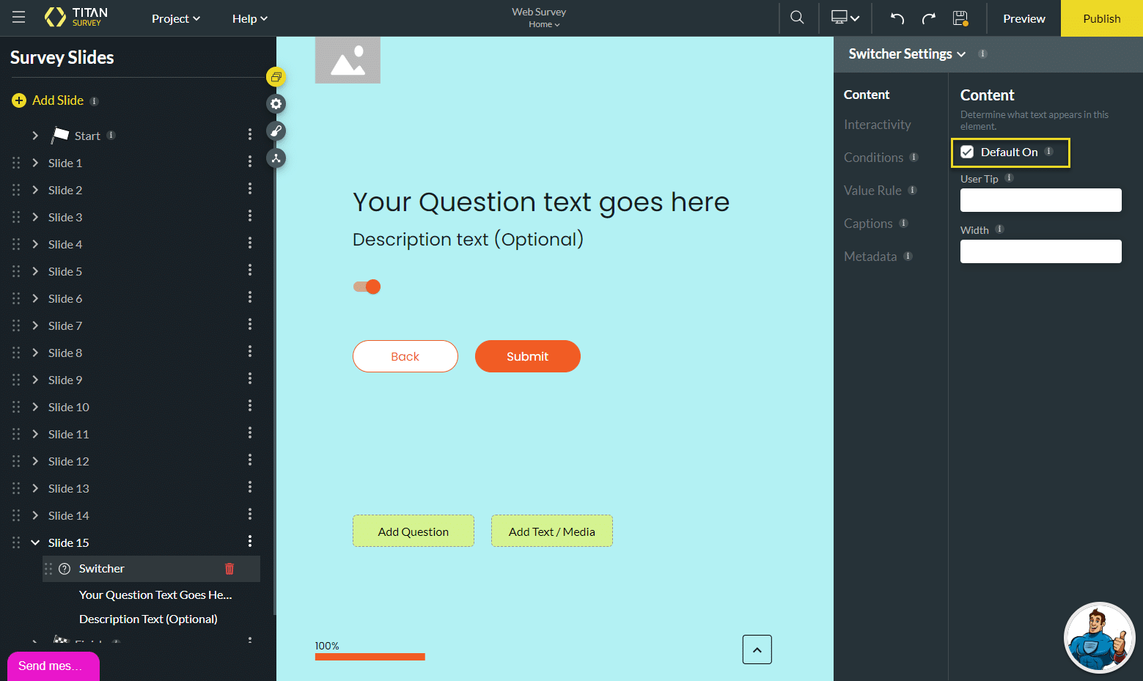Open the Help menu

[x=249, y=18]
